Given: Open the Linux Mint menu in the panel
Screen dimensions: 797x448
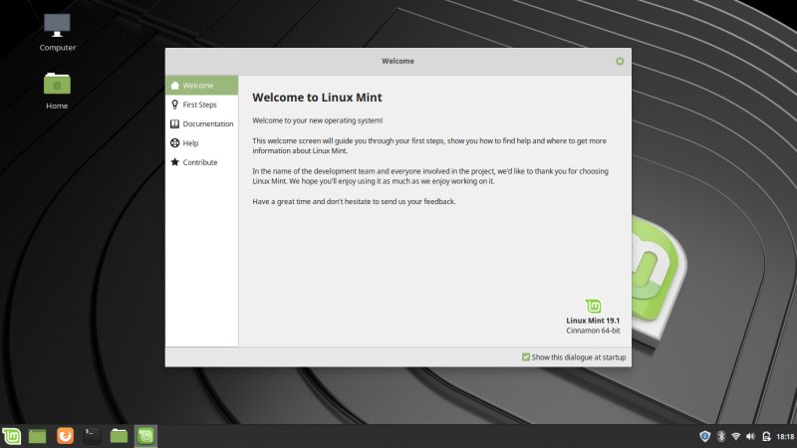Looking at the screenshot, I should coord(11,436).
